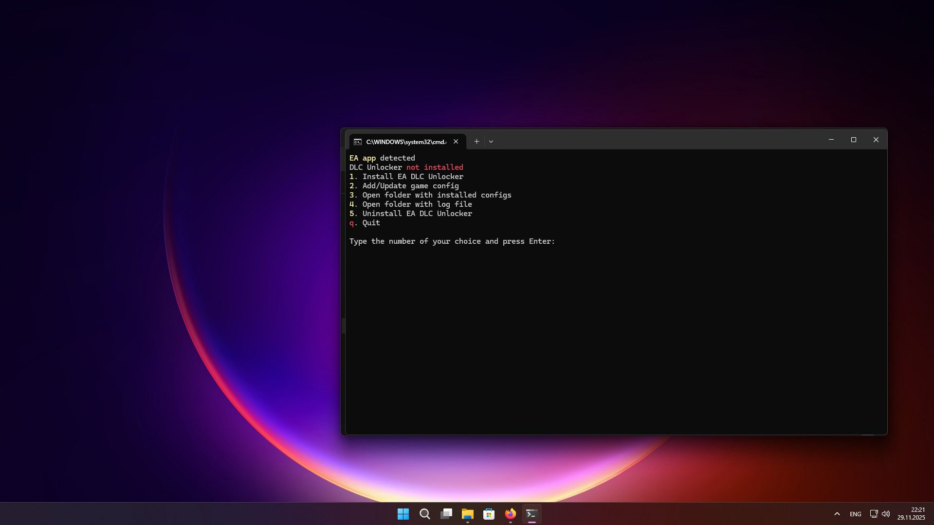
Task: Click the Terminal icon in the taskbar
Action: (531, 514)
